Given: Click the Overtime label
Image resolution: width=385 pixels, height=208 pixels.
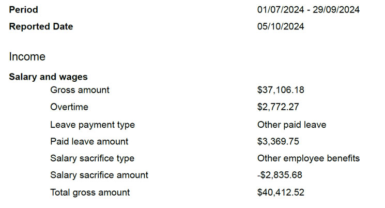Looking at the screenshot, I should click(69, 107).
